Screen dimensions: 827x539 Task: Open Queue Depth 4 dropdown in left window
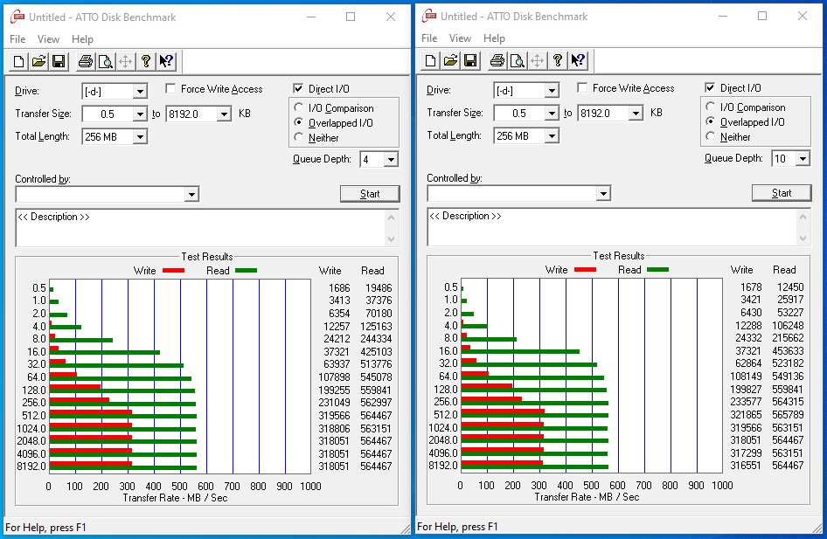tap(390, 159)
